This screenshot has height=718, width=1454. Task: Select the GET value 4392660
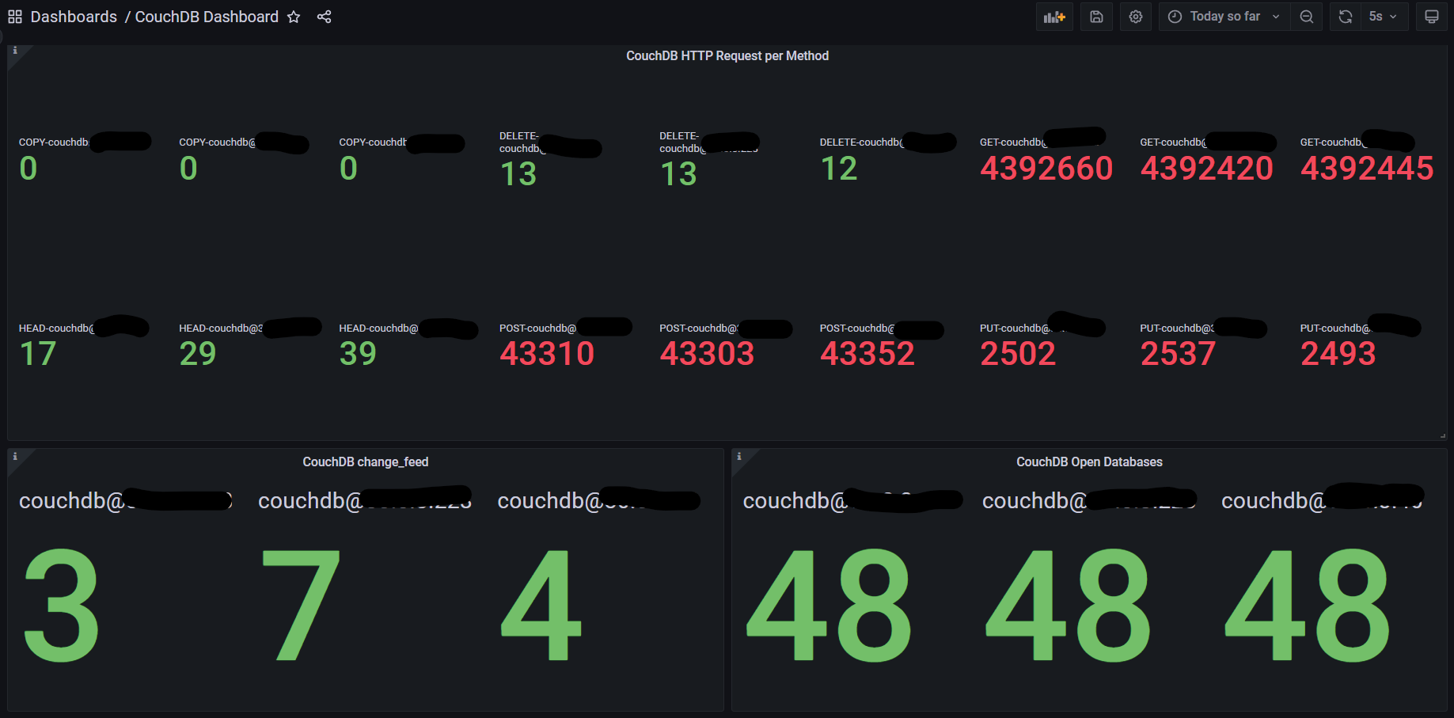click(1046, 169)
